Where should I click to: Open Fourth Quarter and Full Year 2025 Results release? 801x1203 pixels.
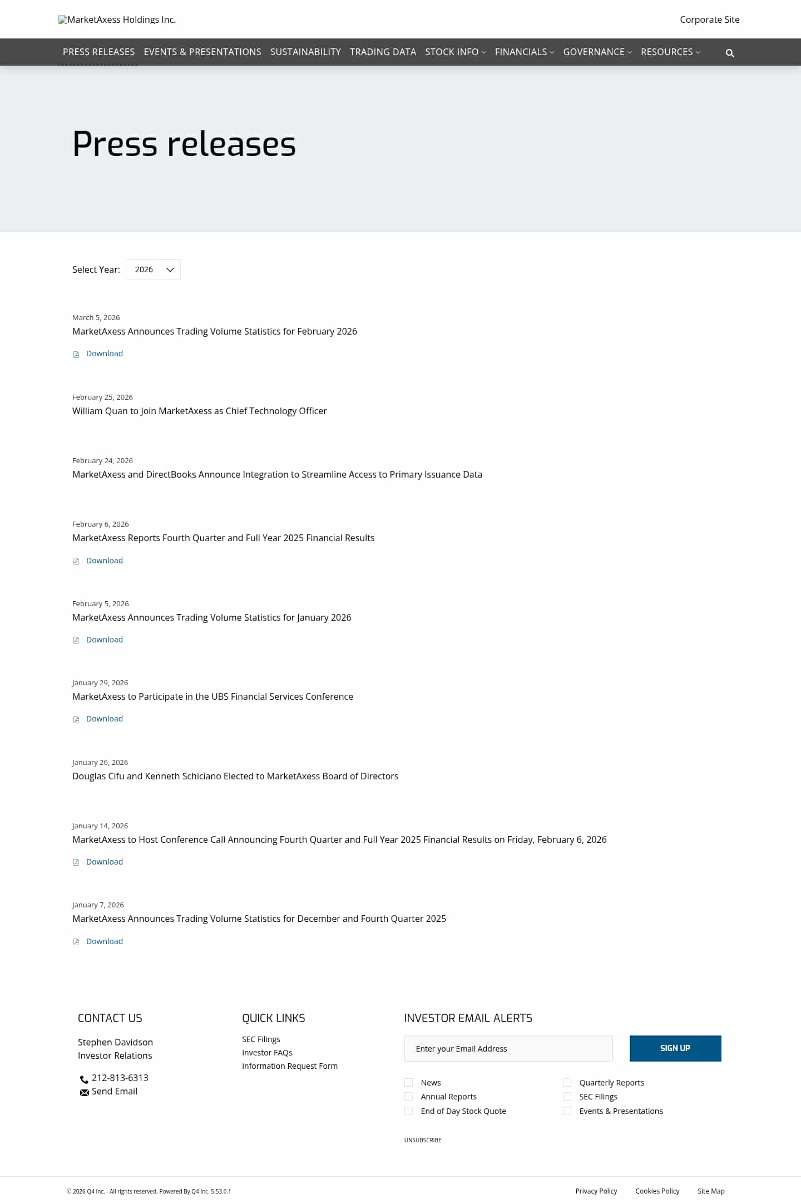pyautogui.click(x=224, y=538)
